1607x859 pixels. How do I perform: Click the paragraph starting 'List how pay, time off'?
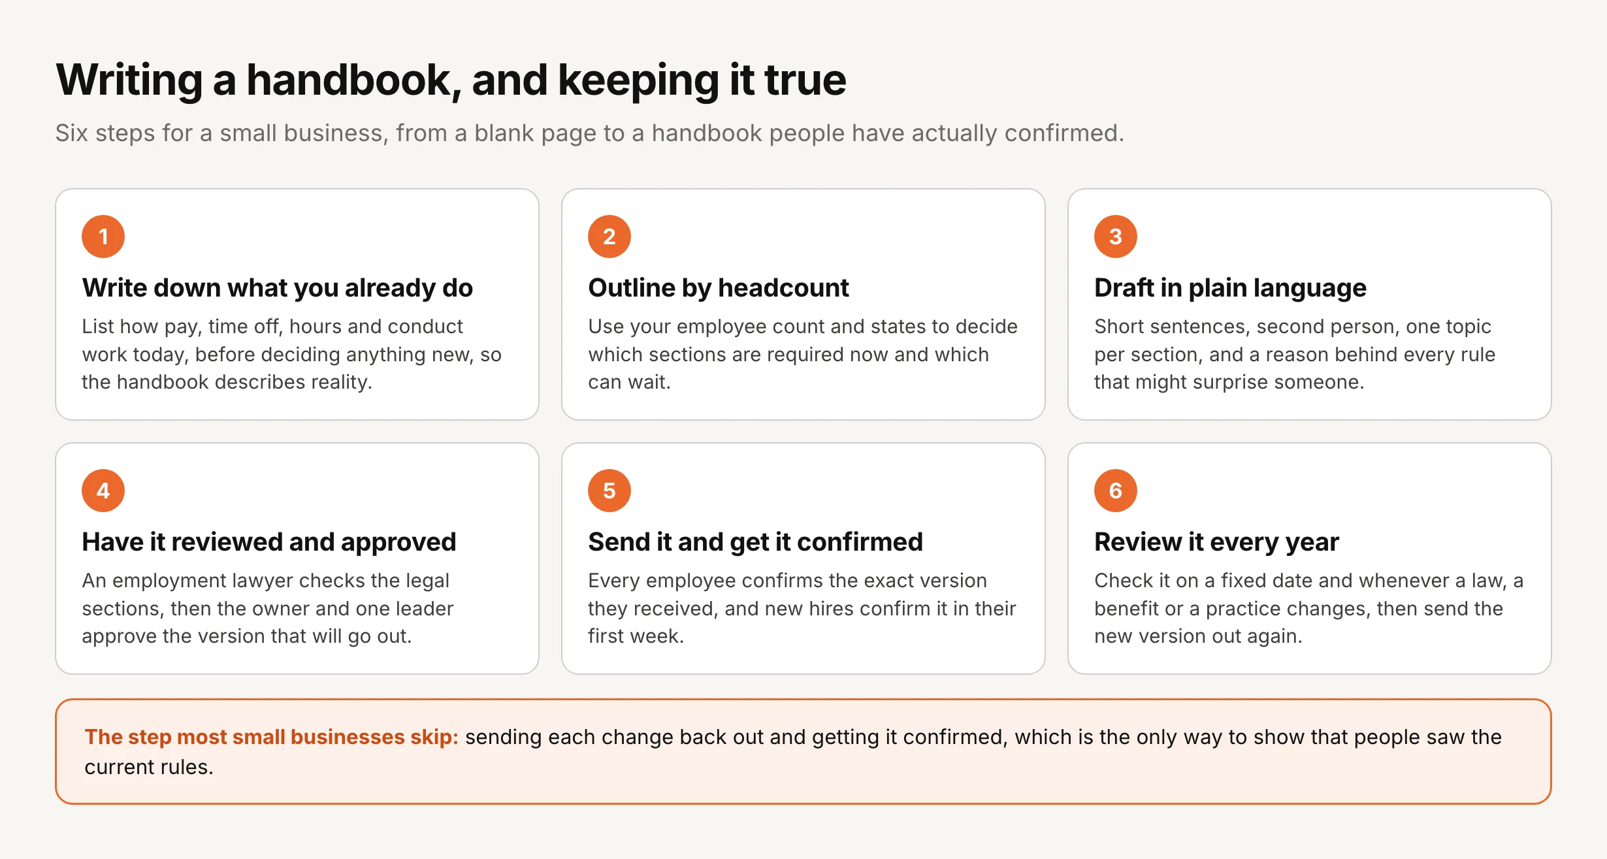click(292, 354)
